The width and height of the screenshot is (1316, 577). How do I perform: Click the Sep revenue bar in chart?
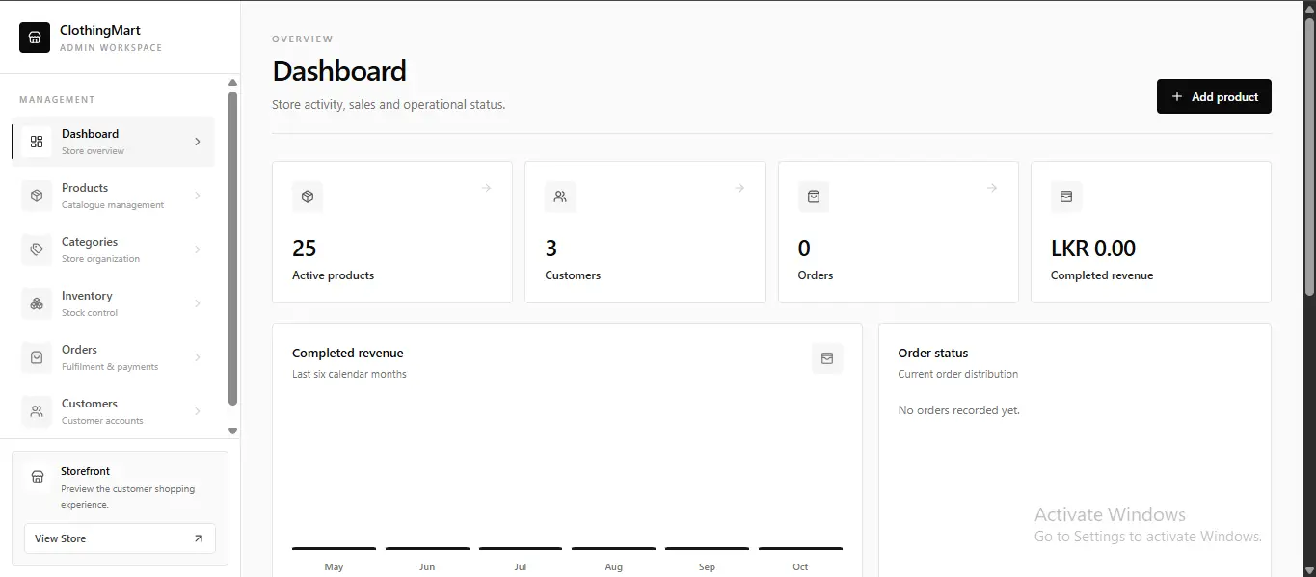click(707, 548)
